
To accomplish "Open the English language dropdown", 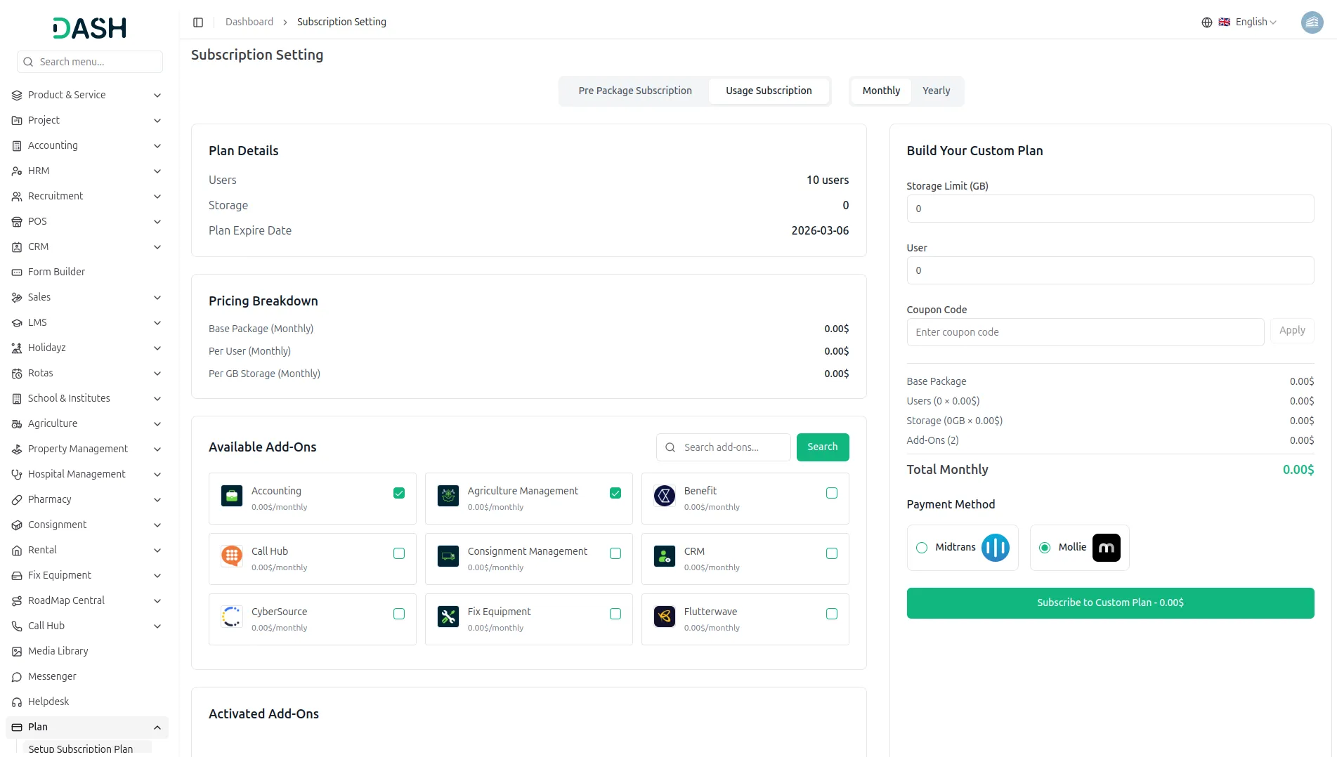I will pos(1248,22).
